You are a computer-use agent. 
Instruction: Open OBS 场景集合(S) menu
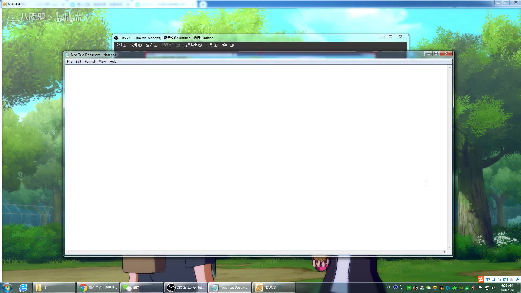point(193,45)
